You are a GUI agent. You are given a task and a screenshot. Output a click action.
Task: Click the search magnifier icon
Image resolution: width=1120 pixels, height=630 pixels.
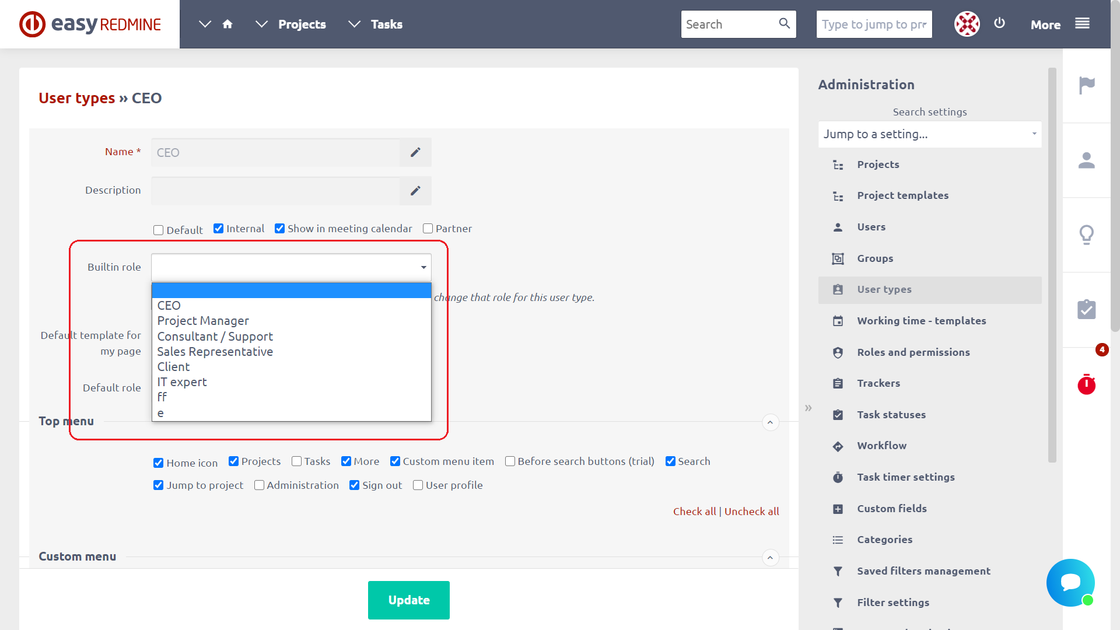coord(784,23)
